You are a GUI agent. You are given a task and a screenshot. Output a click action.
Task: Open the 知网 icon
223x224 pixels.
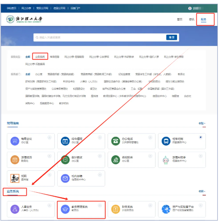coord(15,178)
